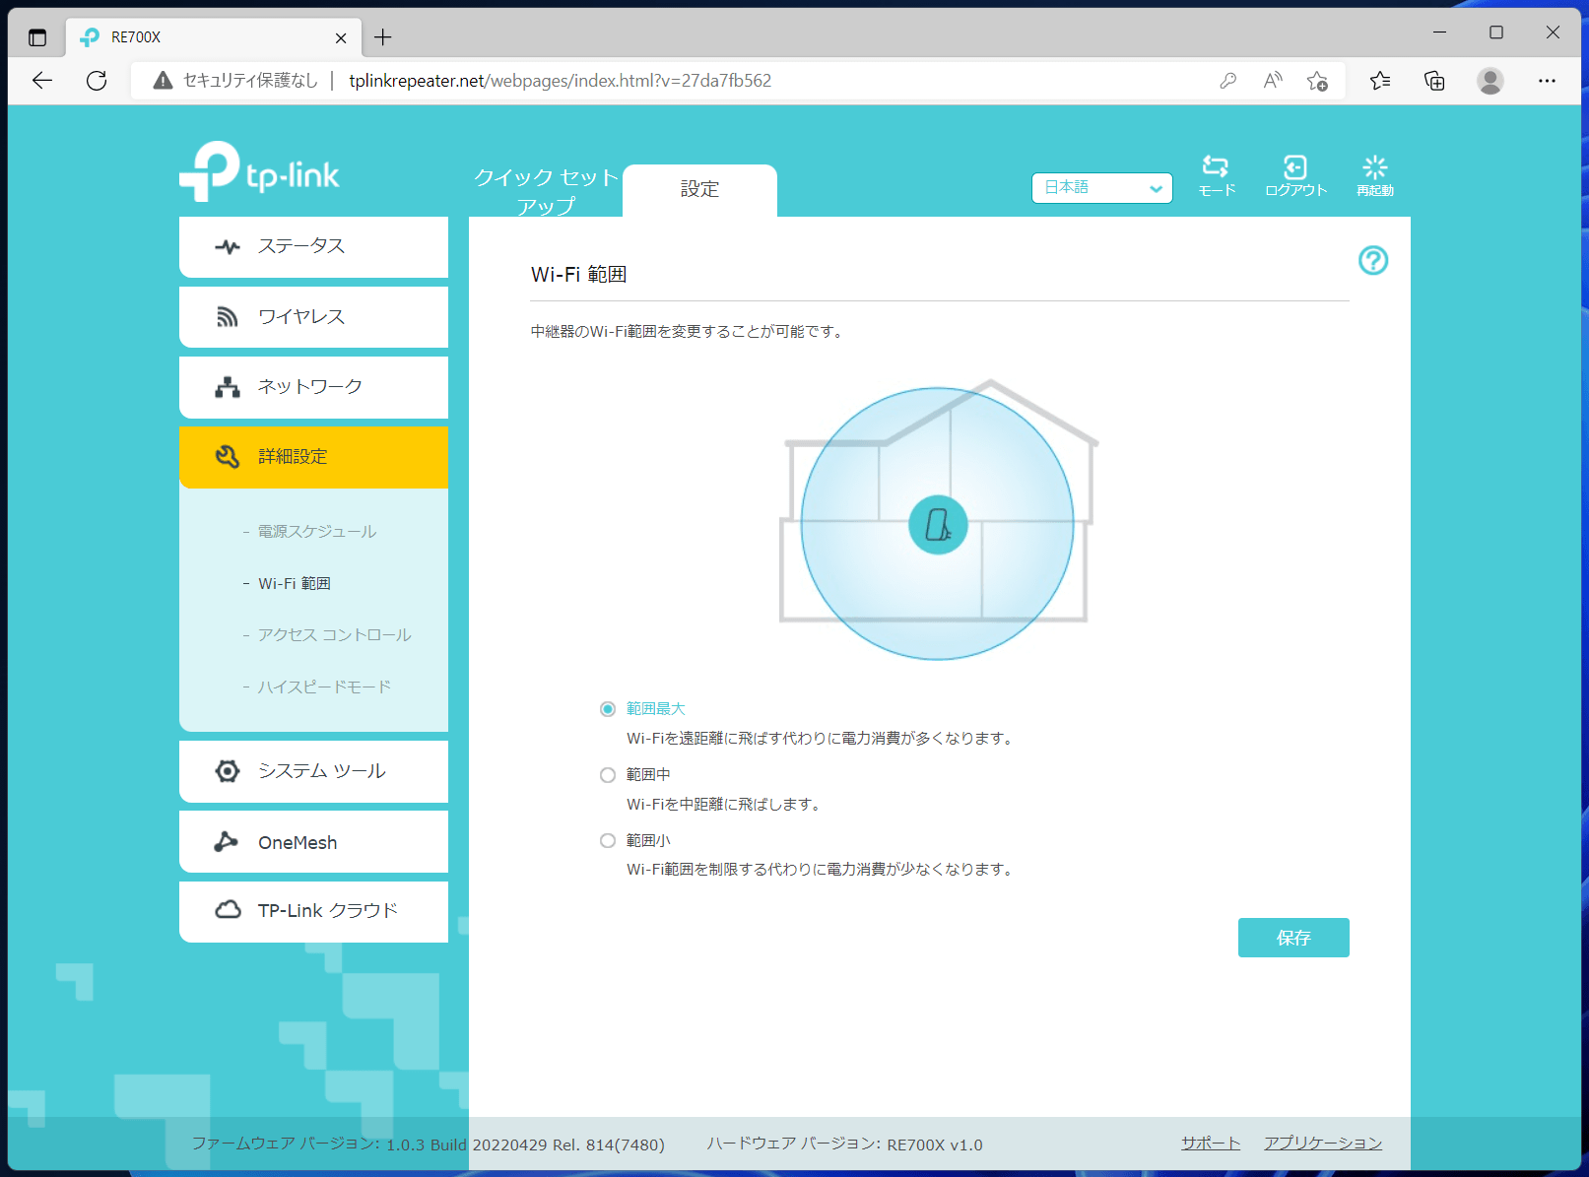
Task: Open システム ツール menu
Action: (x=313, y=771)
